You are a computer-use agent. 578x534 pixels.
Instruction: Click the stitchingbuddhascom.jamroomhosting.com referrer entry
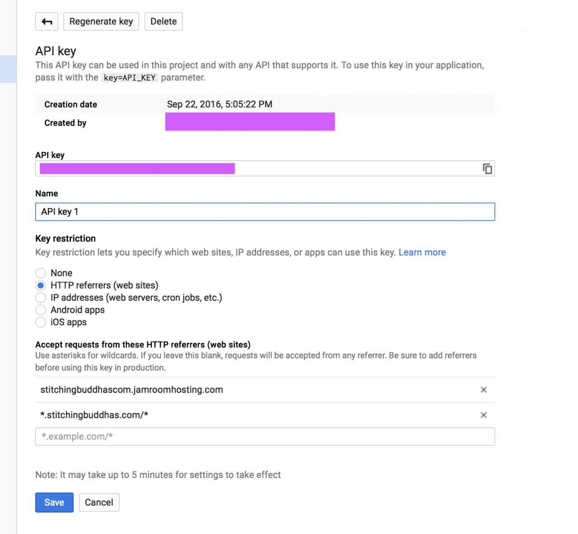coord(131,390)
